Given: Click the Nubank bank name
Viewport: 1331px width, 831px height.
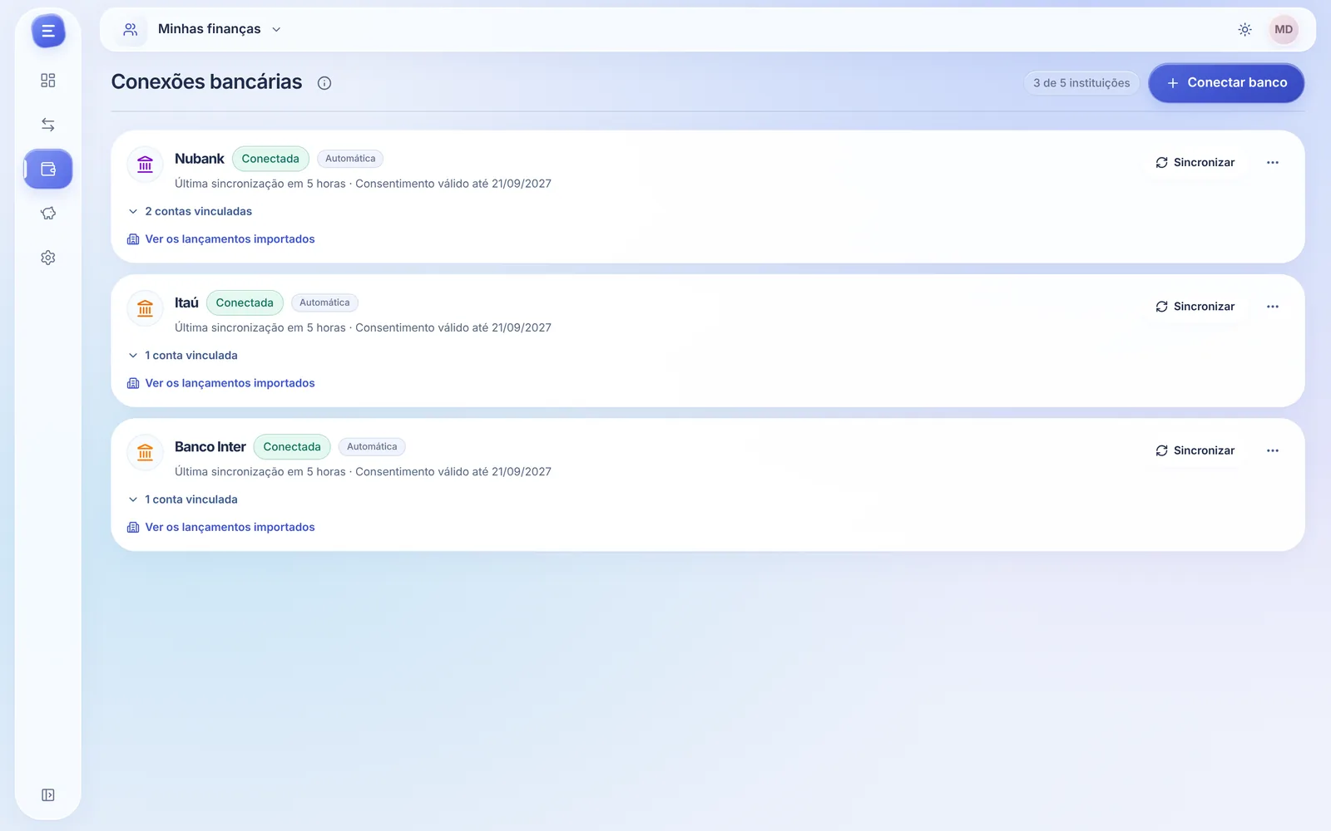Looking at the screenshot, I should pyautogui.click(x=200, y=159).
